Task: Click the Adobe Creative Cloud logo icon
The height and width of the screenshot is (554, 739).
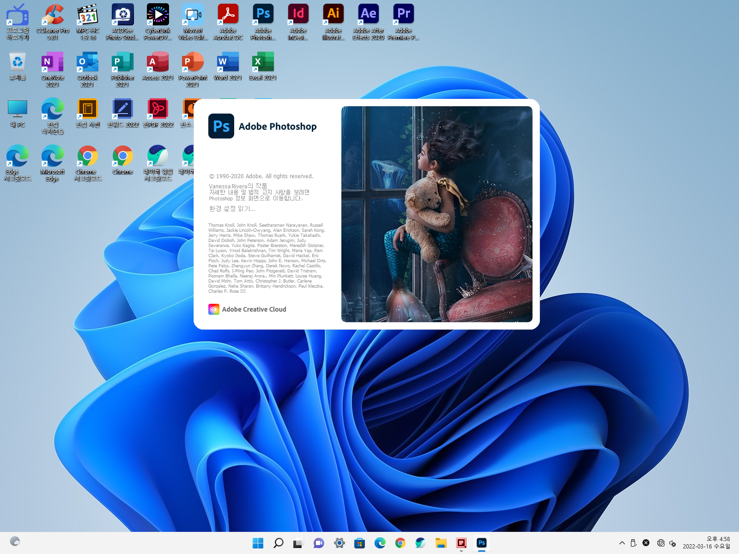Action: 214,309
